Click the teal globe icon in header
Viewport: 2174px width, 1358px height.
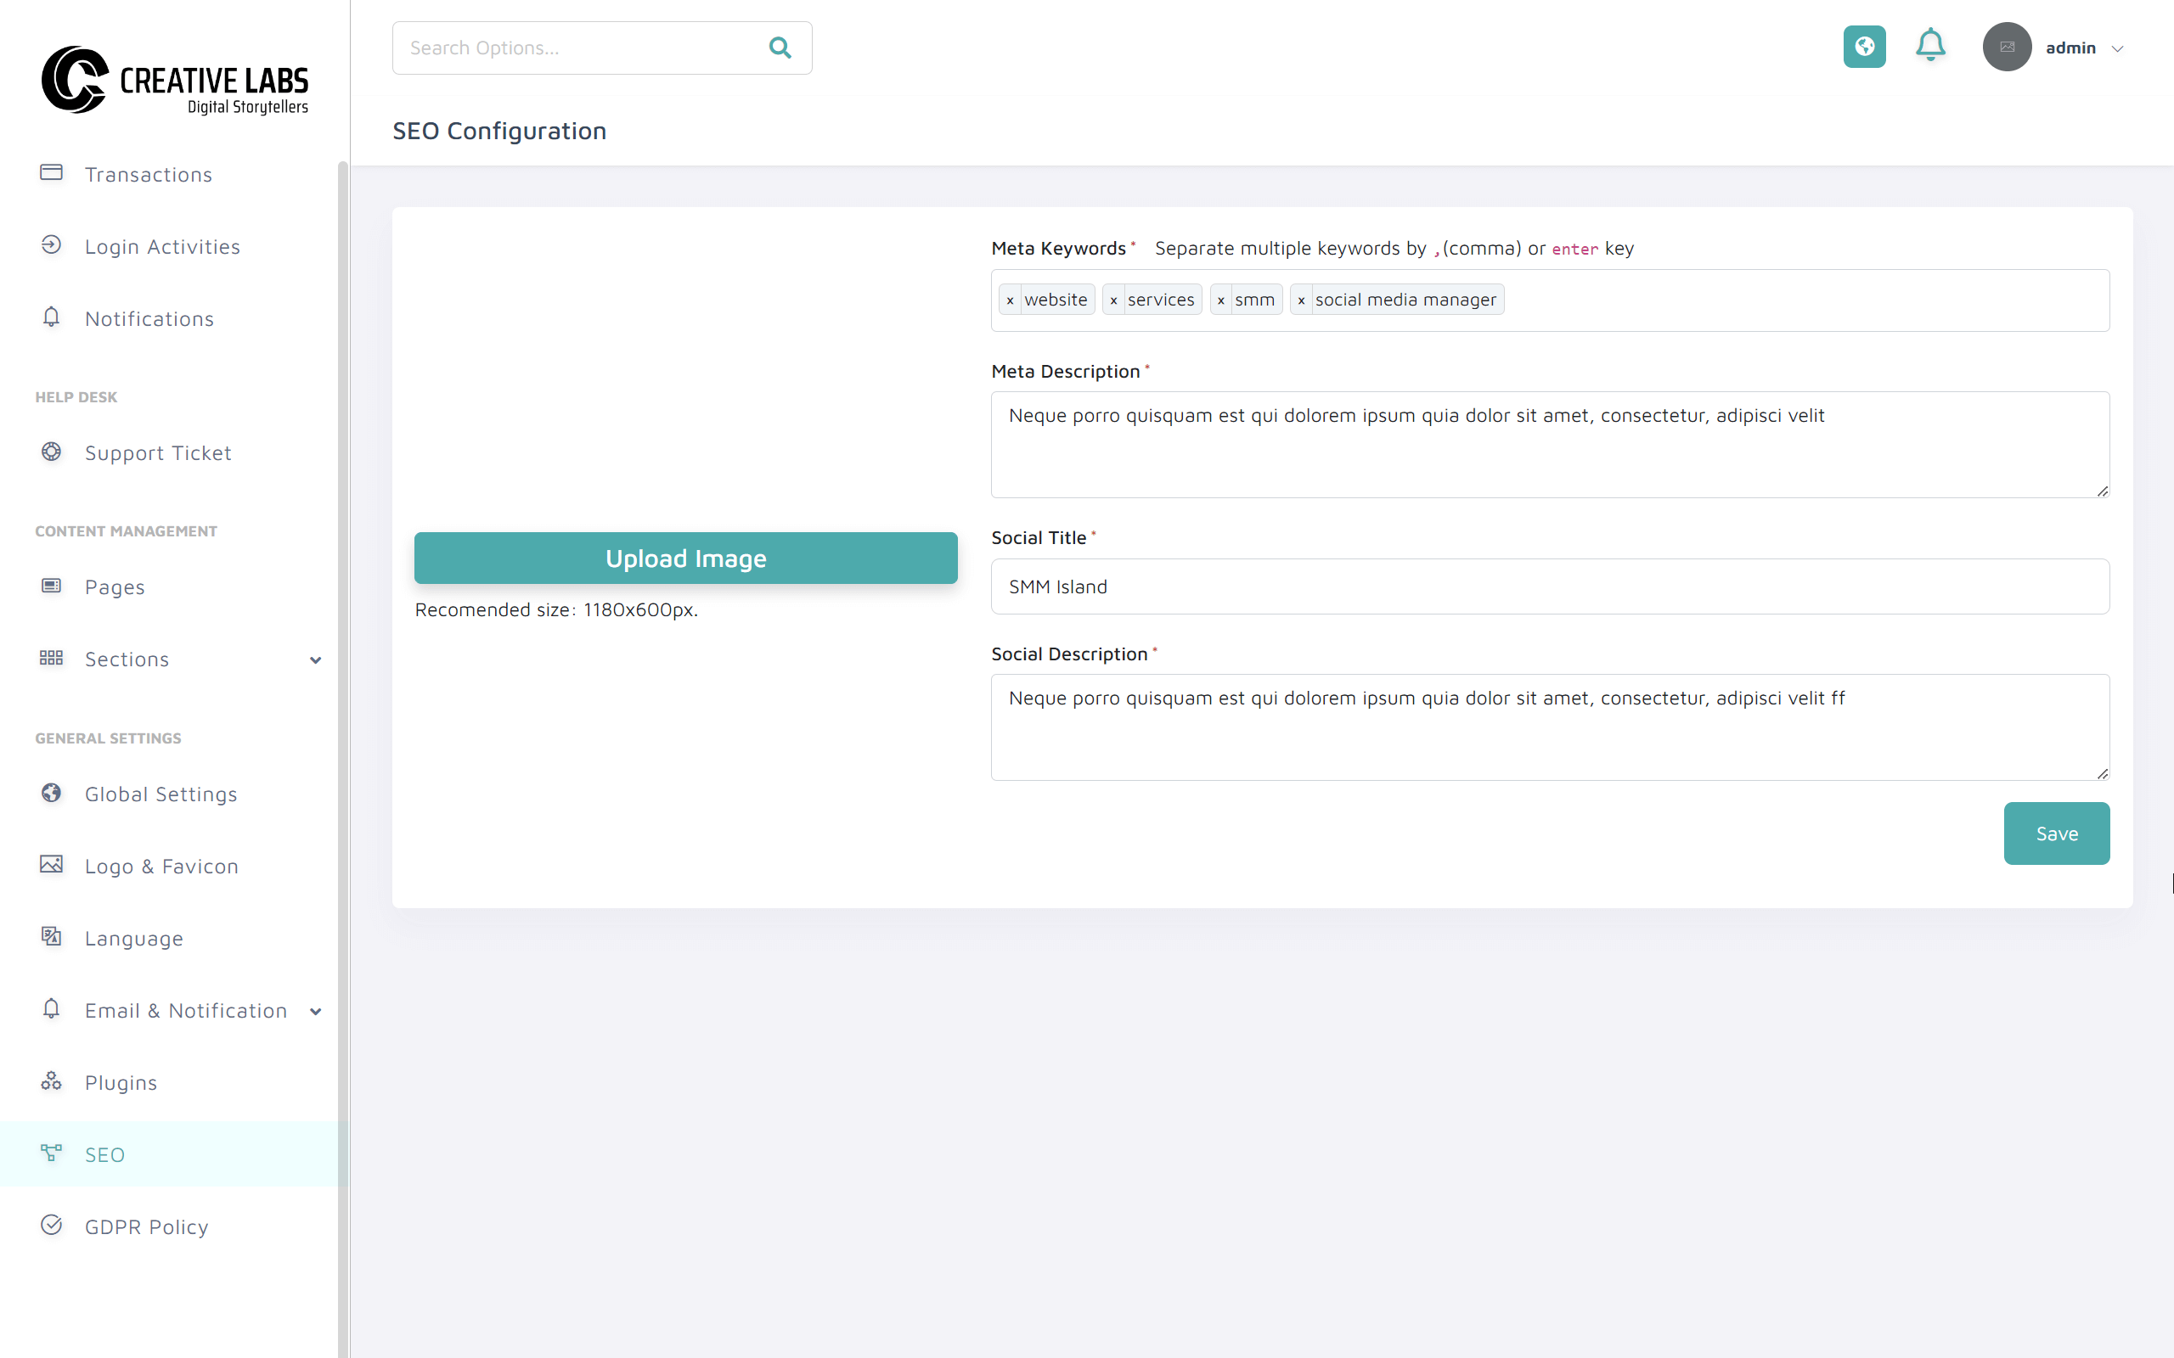click(1865, 47)
